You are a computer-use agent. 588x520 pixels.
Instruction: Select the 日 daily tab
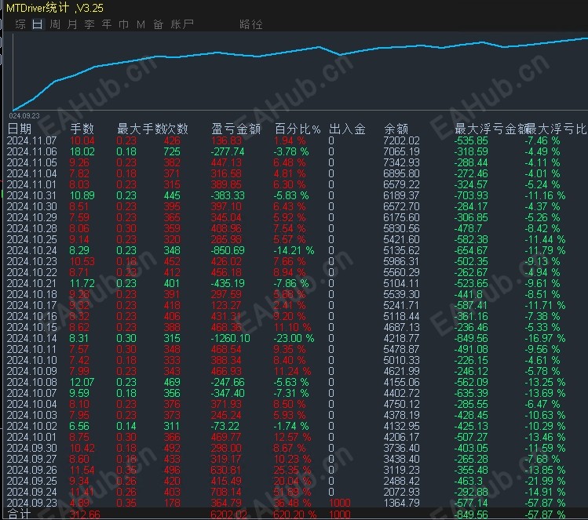click(x=38, y=24)
